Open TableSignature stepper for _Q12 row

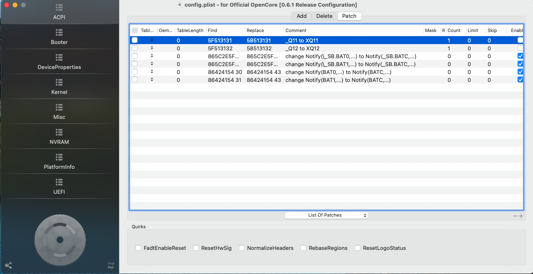[x=152, y=48]
